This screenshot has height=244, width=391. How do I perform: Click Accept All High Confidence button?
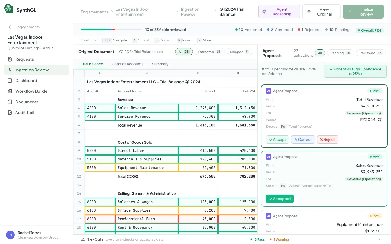click(x=355, y=71)
